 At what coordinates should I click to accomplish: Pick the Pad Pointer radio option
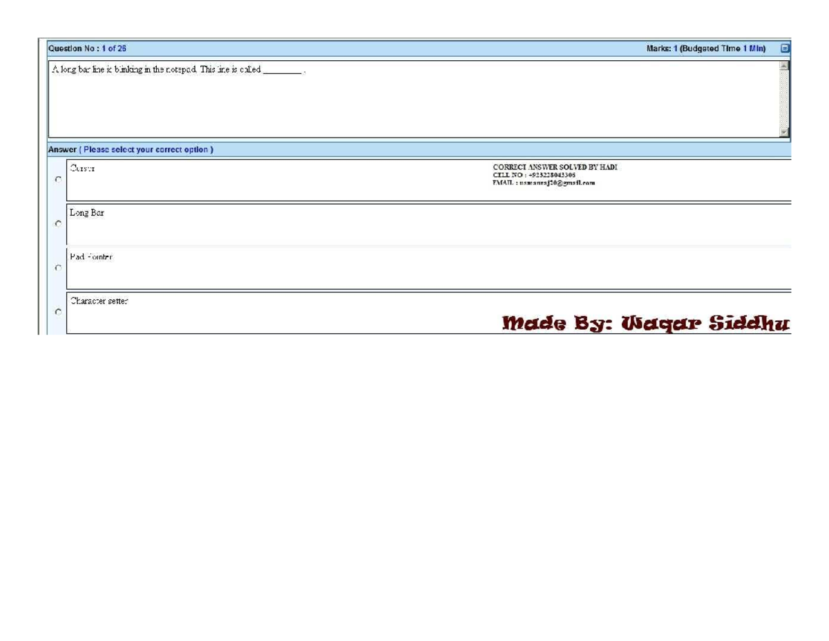(57, 268)
